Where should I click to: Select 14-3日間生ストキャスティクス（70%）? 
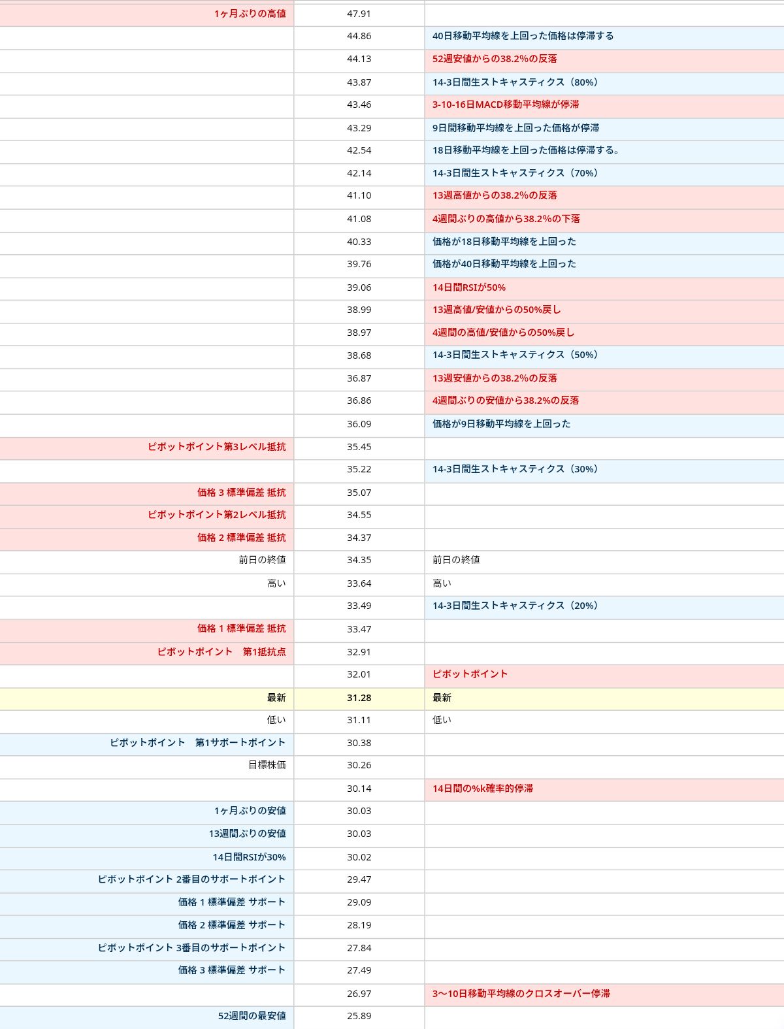tap(515, 173)
